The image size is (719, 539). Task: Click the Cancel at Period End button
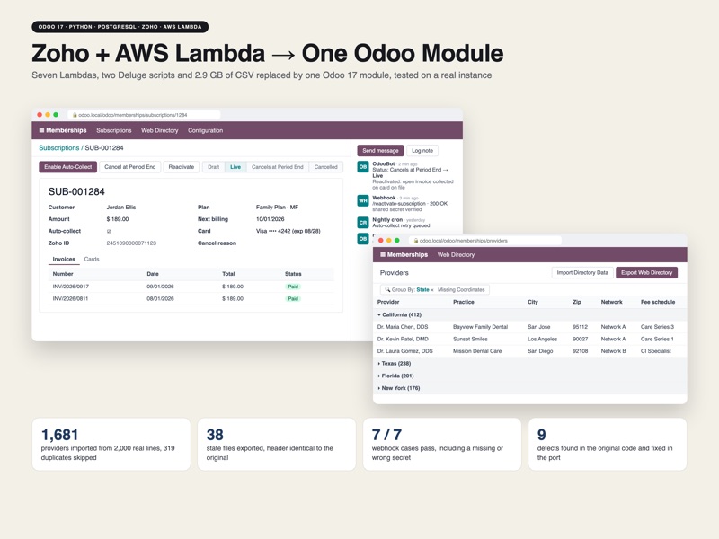pyautogui.click(x=129, y=167)
